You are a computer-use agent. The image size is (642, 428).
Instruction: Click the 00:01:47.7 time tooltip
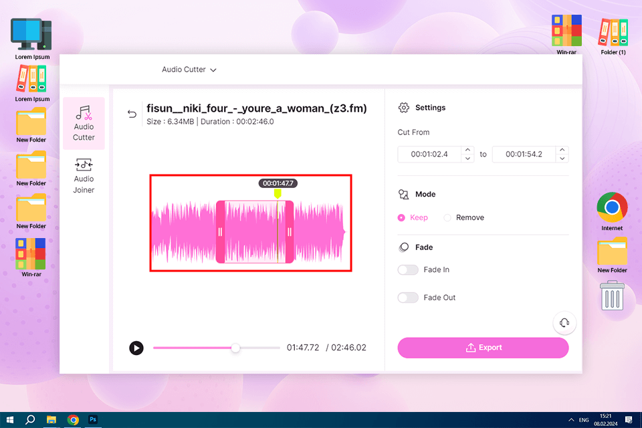[x=278, y=183]
